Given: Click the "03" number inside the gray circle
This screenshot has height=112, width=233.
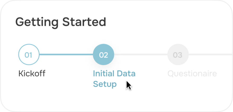Looking at the screenshot, I should click(178, 55).
